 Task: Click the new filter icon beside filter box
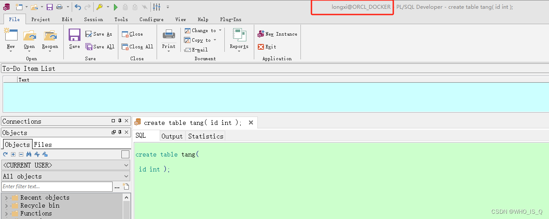pos(126,186)
